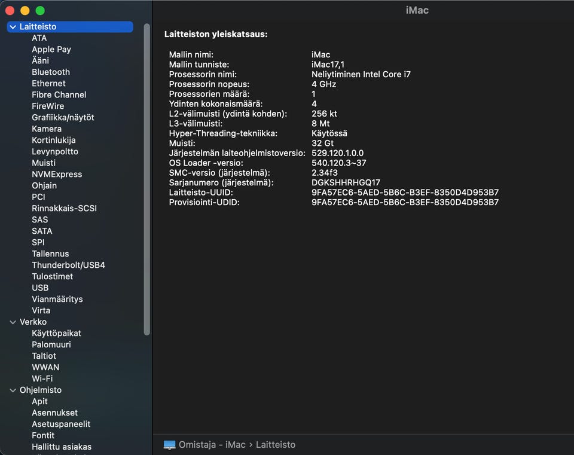This screenshot has width=574, height=455.
Task: Open Tallennus storage details
Action: pyautogui.click(x=50, y=254)
